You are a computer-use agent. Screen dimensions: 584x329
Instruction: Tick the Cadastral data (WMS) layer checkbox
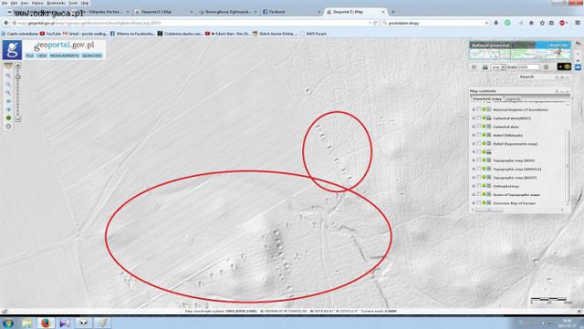pos(478,118)
